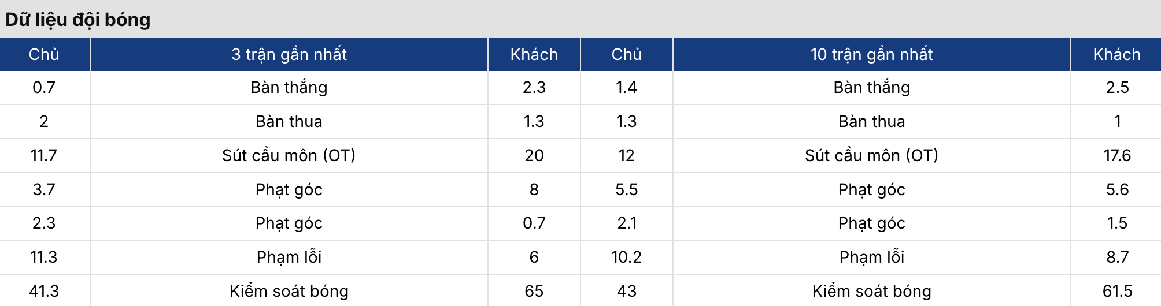Select the "3 trận gần nhất" column header
The image size is (1161, 306).
pyautogui.click(x=289, y=54)
